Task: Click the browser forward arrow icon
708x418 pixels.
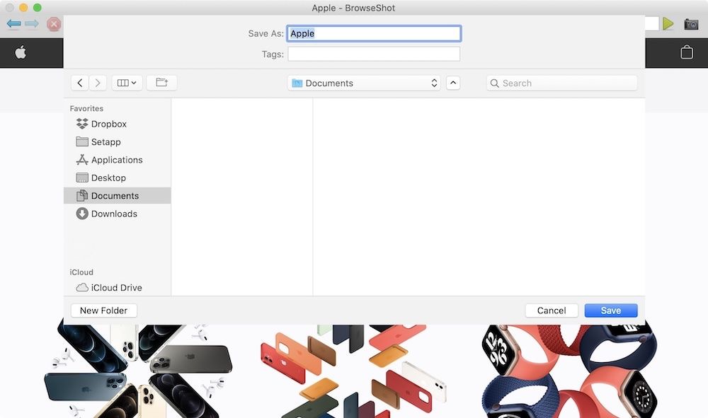Action: pyautogui.click(x=32, y=24)
